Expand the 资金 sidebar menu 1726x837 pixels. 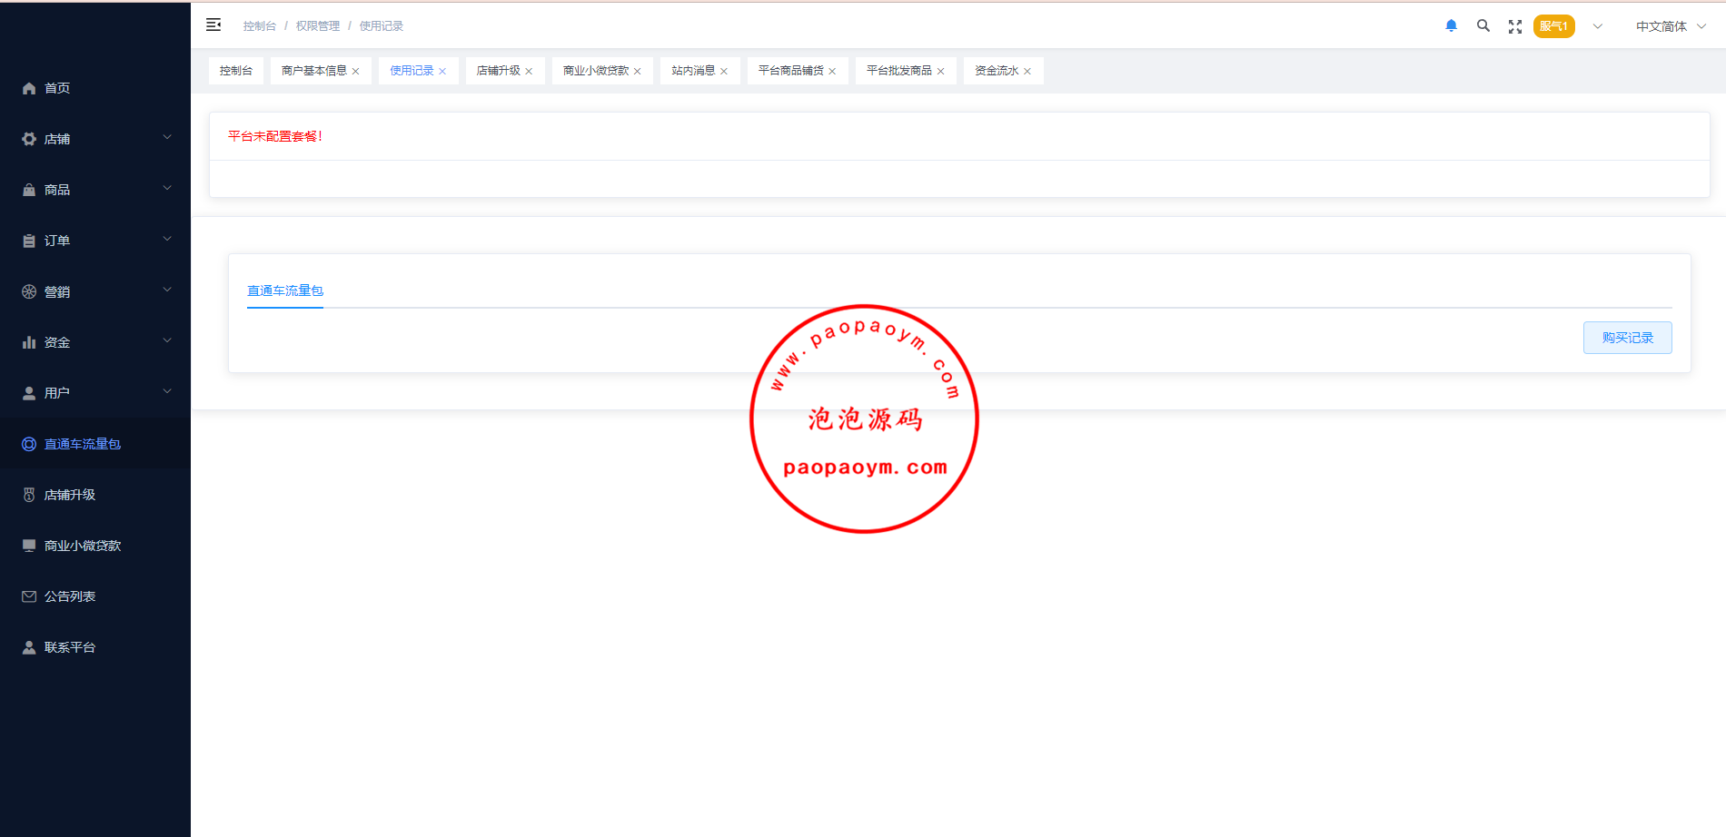pyautogui.click(x=94, y=342)
